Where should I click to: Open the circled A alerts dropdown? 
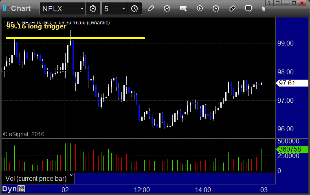click(215, 9)
